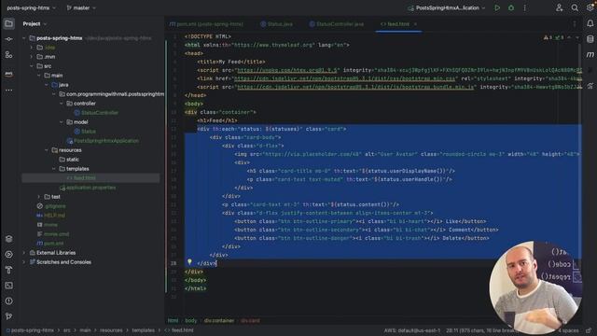
Task: Show more tool windows ellipsis
Action: pyautogui.click(x=8, y=91)
